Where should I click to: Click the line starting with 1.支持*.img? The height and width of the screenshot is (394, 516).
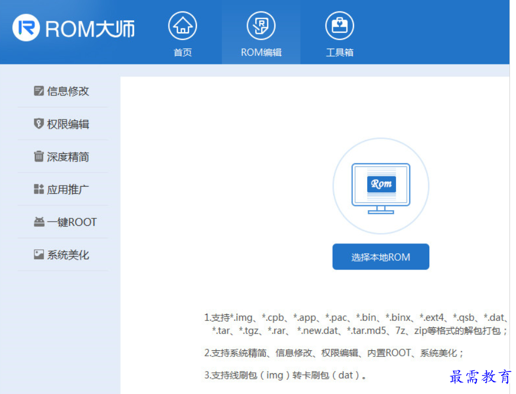[x=356, y=318]
